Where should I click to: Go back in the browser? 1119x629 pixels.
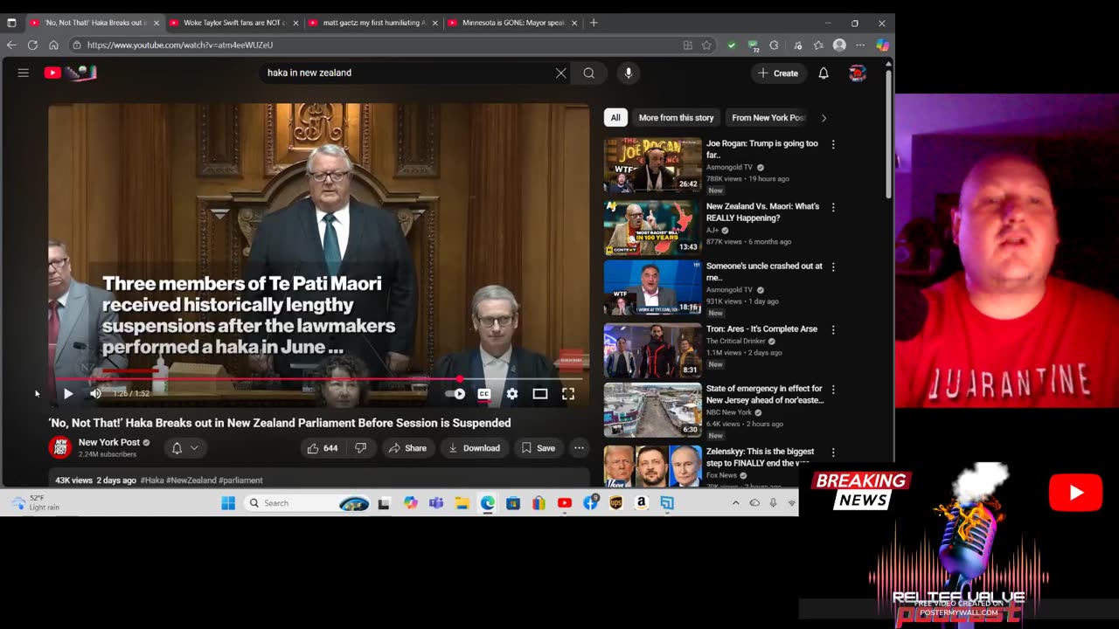(x=11, y=45)
